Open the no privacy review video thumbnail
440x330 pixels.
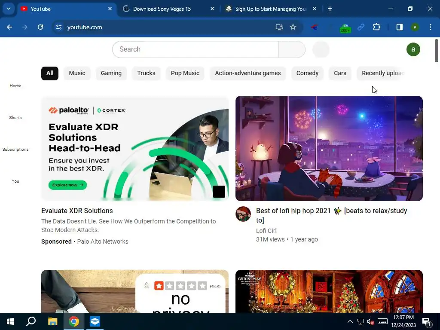[x=134, y=291]
